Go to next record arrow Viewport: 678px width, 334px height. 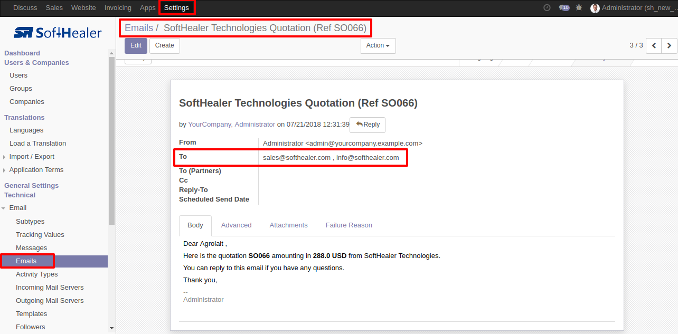tap(669, 45)
